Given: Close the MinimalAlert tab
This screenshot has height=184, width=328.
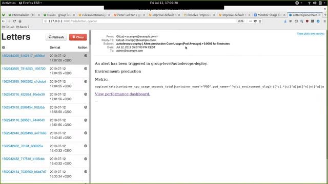Looking at the screenshot, I should click(x=39, y=15).
